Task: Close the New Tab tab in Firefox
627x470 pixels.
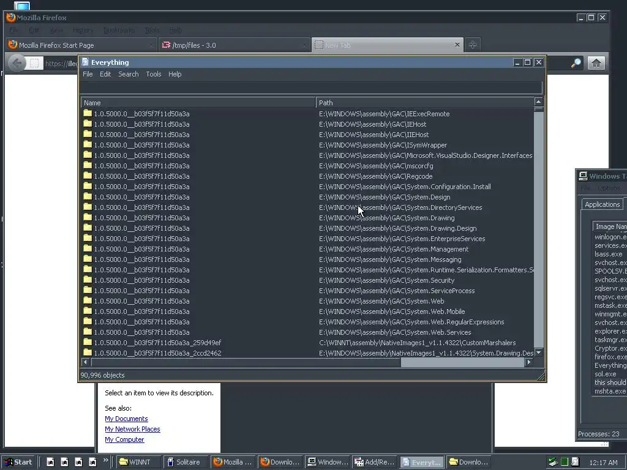Action: tap(457, 45)
